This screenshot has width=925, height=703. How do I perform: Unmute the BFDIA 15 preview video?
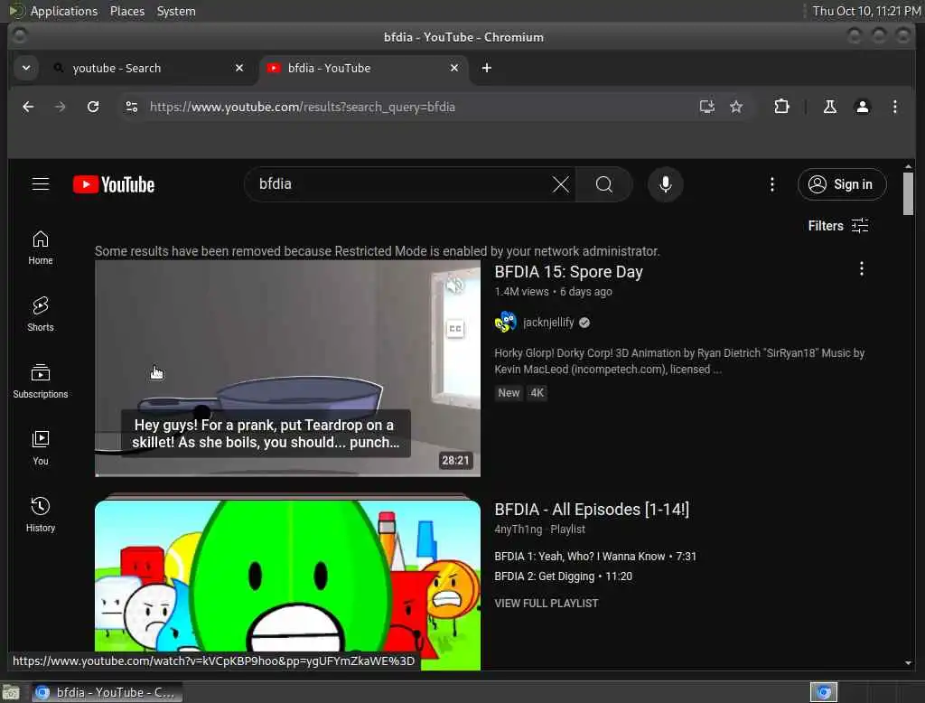455,286
